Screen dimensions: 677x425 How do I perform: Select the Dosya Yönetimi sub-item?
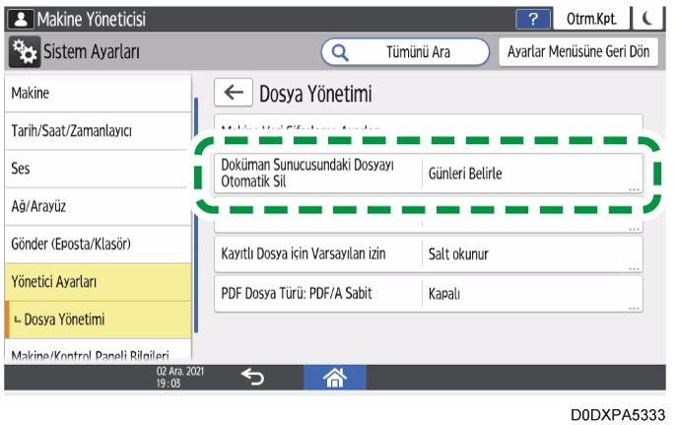point(96,319)
